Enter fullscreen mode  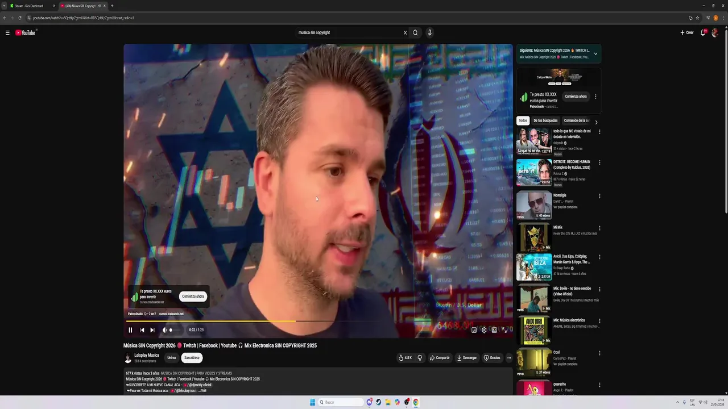504,330
